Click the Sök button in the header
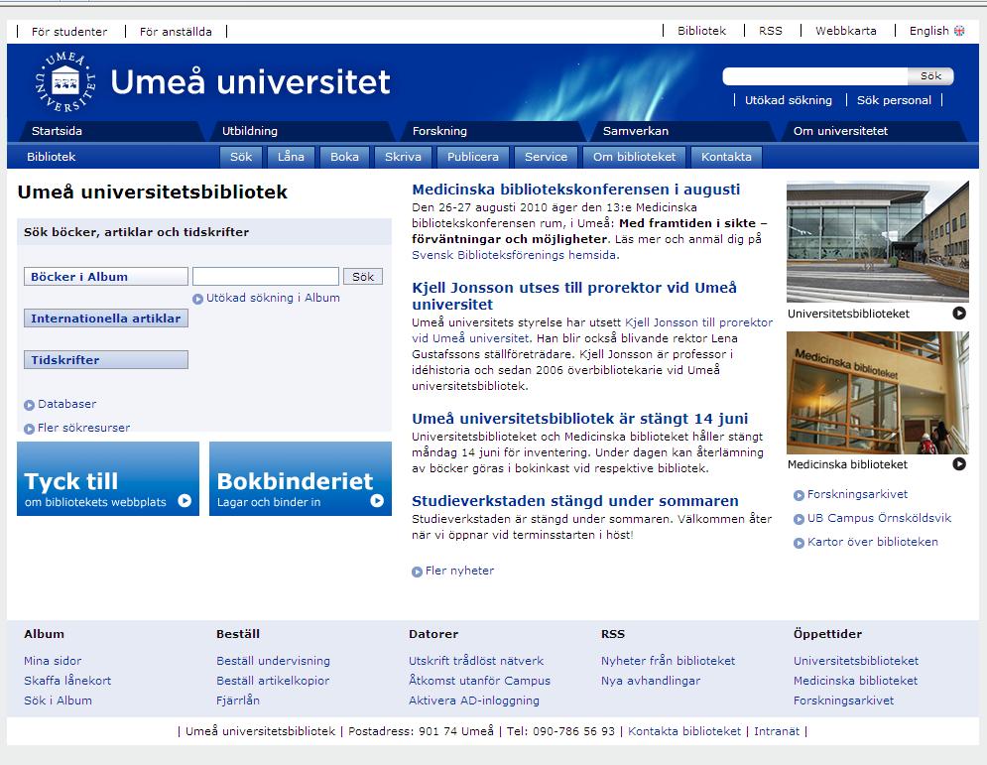Viewport: 987px width, 765px height. coord(930,76)
